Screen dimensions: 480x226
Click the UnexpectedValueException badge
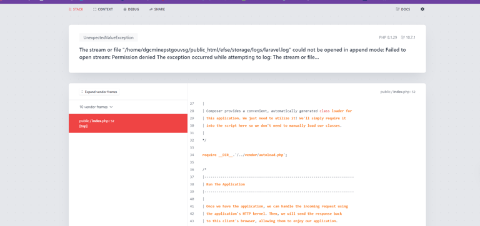coord(108,37)
